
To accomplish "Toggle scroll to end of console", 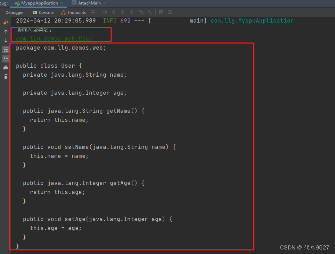I will point(6,58).
